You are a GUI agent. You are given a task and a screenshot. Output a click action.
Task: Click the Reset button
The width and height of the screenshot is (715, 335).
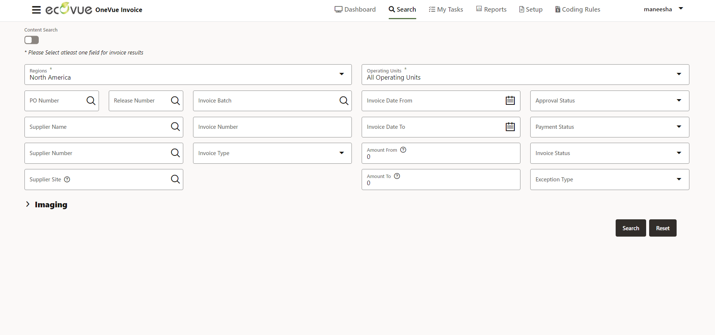coord(662,228)
